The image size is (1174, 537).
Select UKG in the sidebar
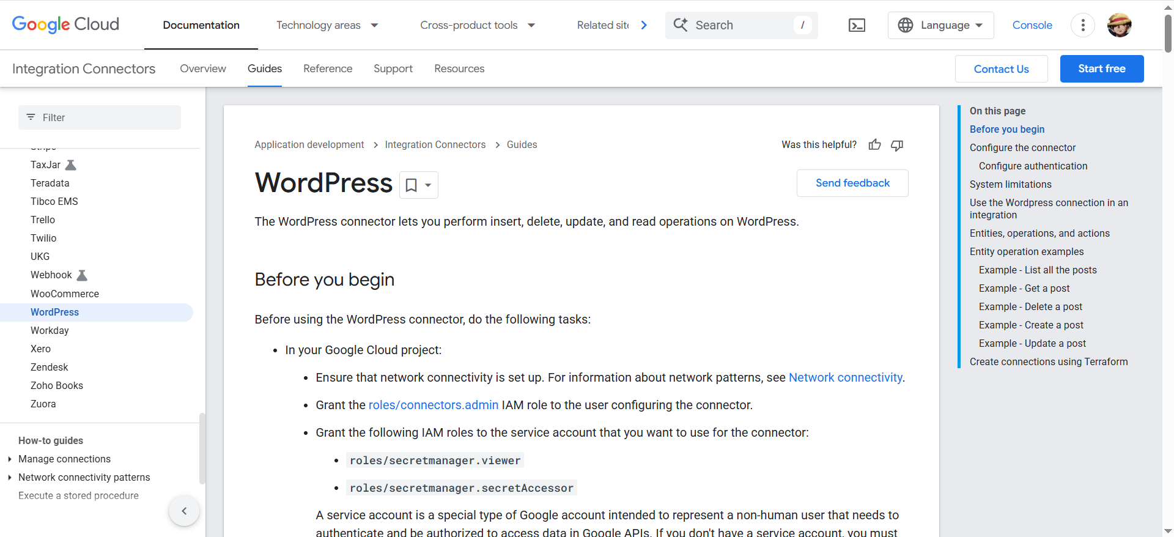click(40, 256)
